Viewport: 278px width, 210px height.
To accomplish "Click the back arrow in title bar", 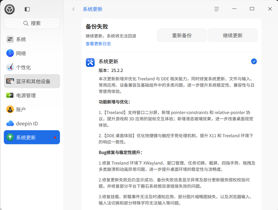I will 74,9.
